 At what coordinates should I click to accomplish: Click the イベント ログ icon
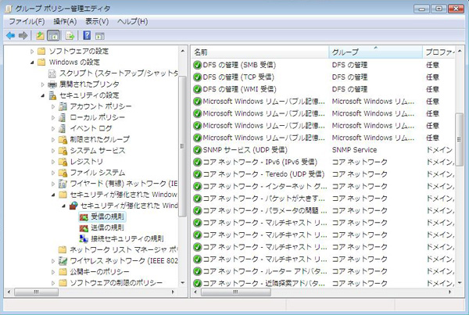(x=63, y=129)
